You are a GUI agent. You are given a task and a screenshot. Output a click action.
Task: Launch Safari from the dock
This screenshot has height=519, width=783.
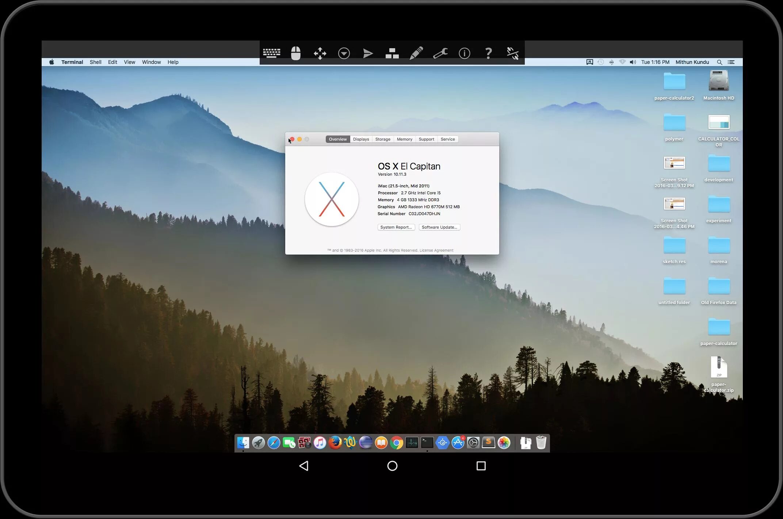coord(274,443)
